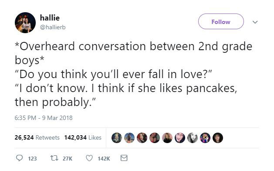
Task: Open the first liker avatar
Action: (117, 138)
